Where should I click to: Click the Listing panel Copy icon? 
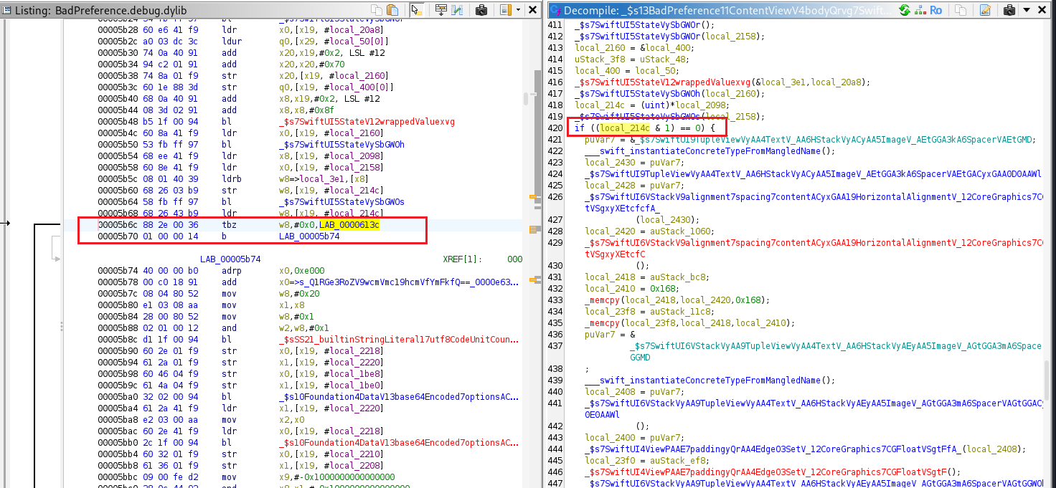pyautogui.click(x=376, y=10)
